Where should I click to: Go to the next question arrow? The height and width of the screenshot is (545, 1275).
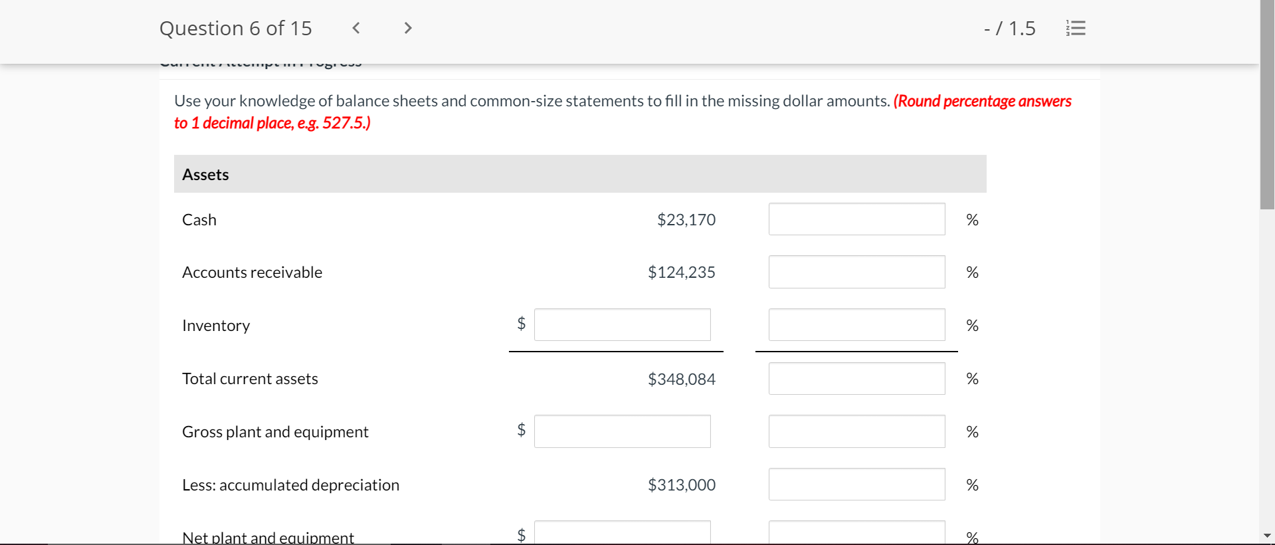(408, 28)
